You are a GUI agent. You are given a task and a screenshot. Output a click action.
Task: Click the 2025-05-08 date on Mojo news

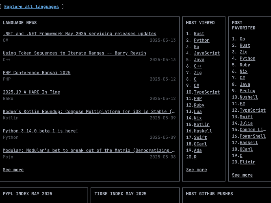[163, 157]
